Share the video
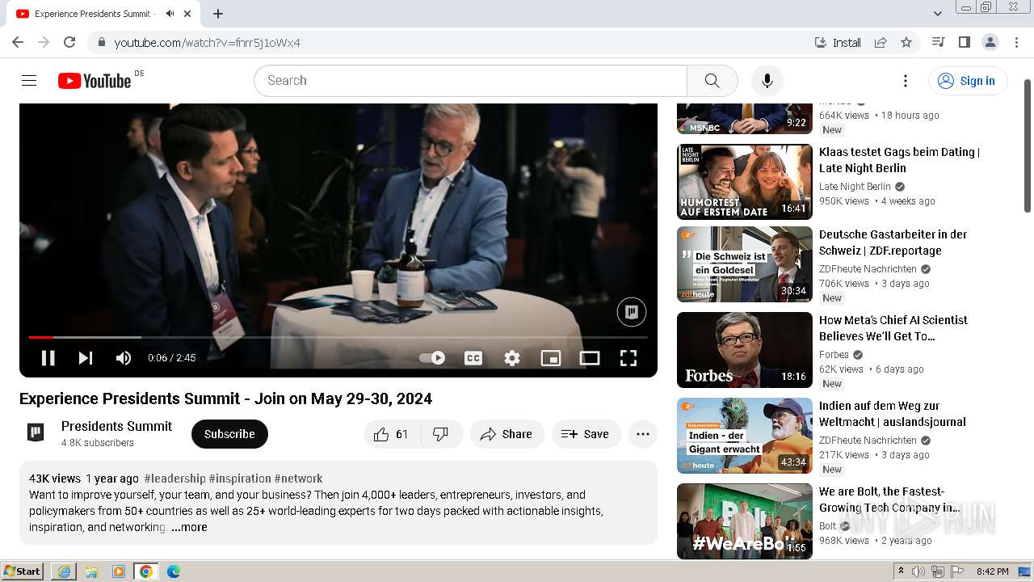The image size is (1034, 582). [x=507, y=434]
